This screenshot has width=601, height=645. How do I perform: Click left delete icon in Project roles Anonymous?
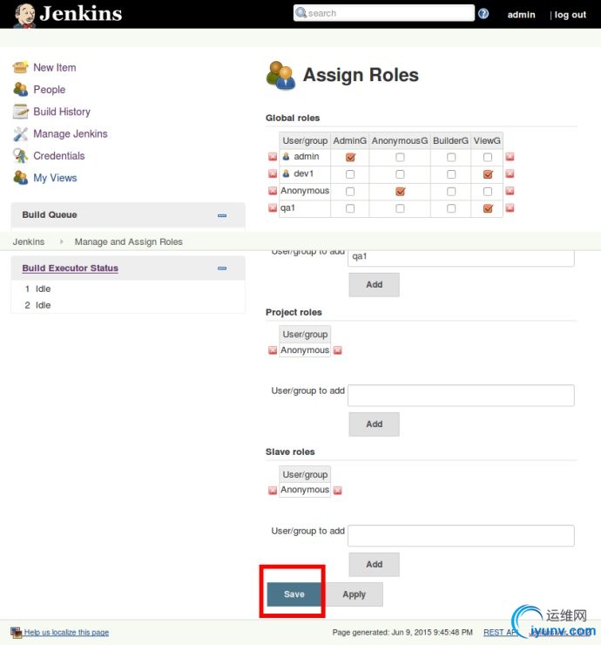tap(273, 350)
